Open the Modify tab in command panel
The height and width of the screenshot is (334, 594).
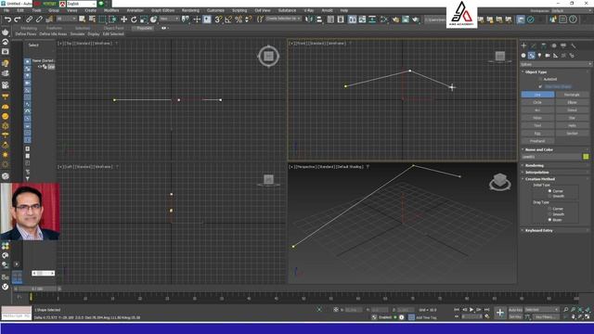534,45
